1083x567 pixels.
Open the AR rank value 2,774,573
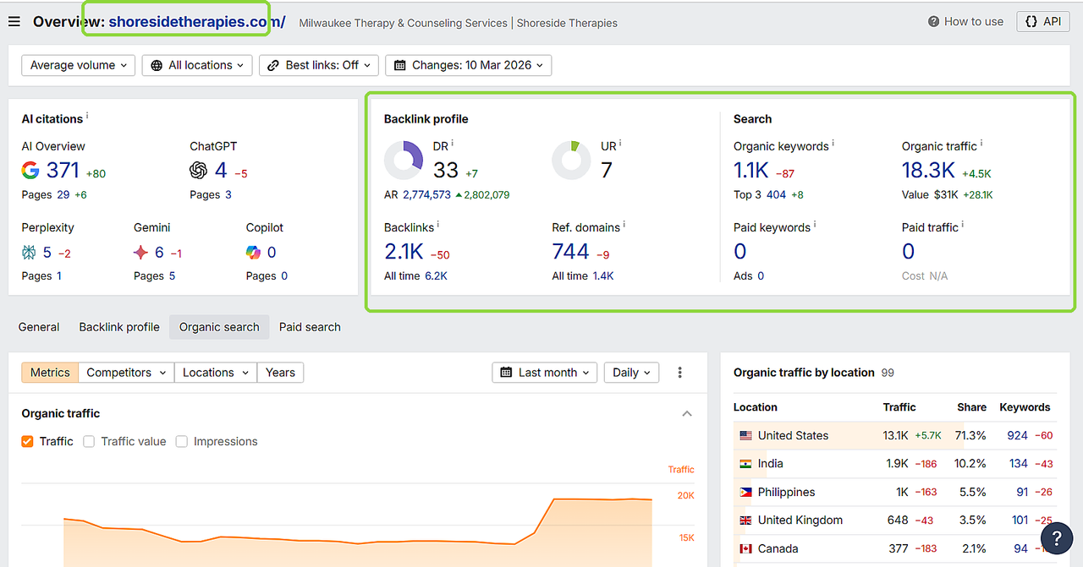point(426,194)
